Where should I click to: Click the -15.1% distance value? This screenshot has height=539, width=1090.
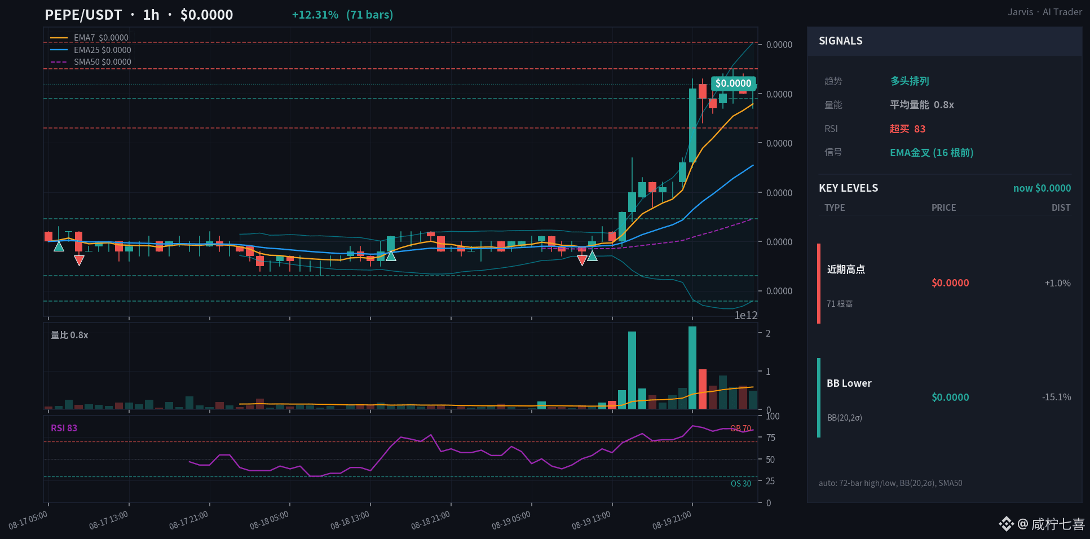click(x=1057, y=397)
